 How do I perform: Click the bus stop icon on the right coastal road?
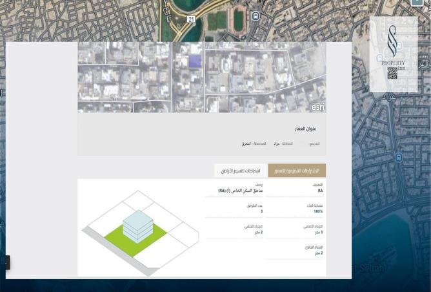pos(398,158)
